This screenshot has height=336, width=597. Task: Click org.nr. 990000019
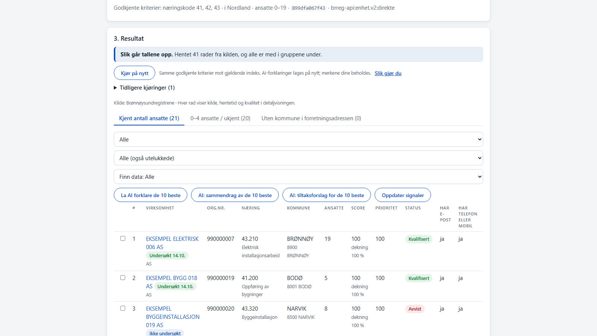click(x=221, y=278)
